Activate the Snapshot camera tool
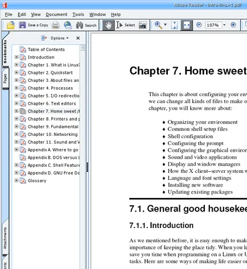 coord(143,25)
